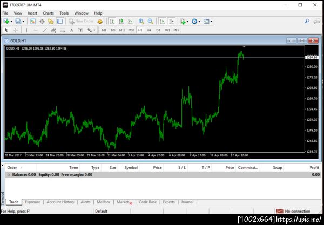Click the Indicators list icon
This screenshot has width=324, height=225.
click(x=183, y=21)
